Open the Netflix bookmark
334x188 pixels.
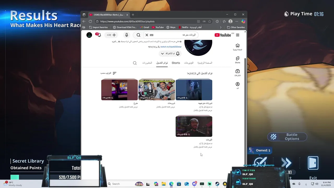tap(190, 27)
